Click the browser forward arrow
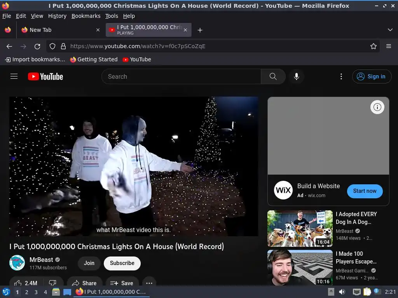 (x=23, y=47)
